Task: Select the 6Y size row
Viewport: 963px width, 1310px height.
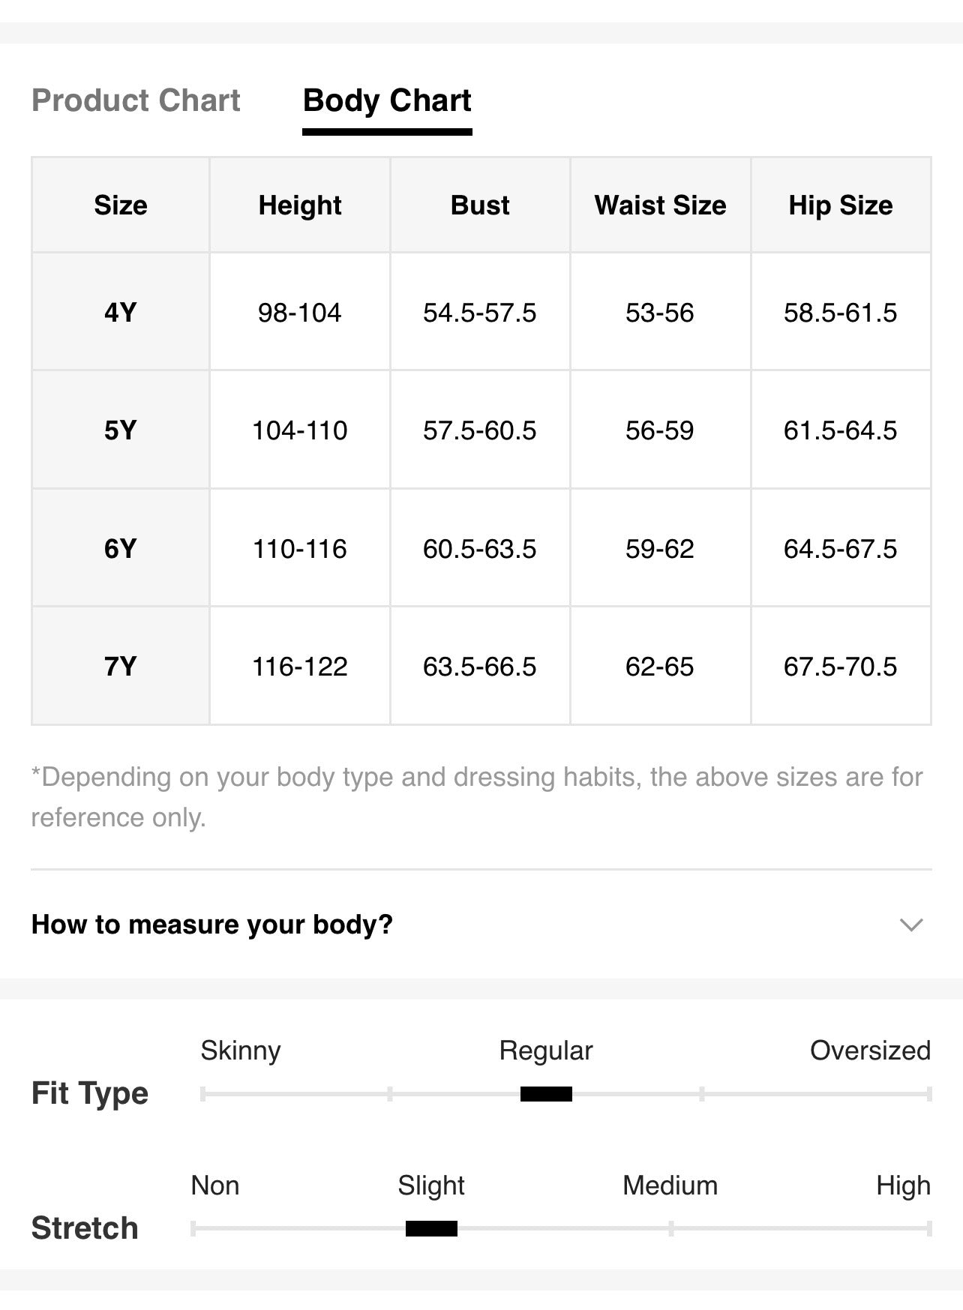Action: [481, 548]
